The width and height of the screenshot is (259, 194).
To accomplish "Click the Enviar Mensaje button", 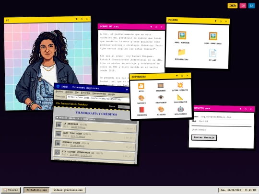I will coord(204,137).
